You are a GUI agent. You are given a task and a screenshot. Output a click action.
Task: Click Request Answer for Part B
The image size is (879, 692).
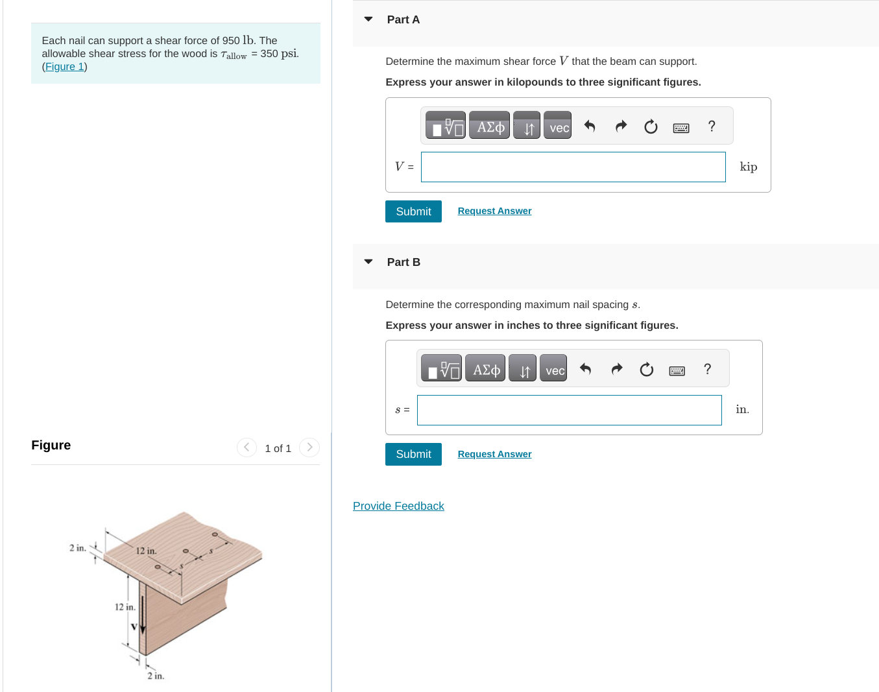coord(494,453)
